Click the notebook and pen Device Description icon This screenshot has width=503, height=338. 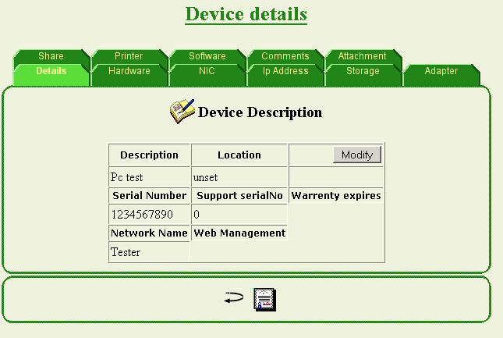[182, 111]
